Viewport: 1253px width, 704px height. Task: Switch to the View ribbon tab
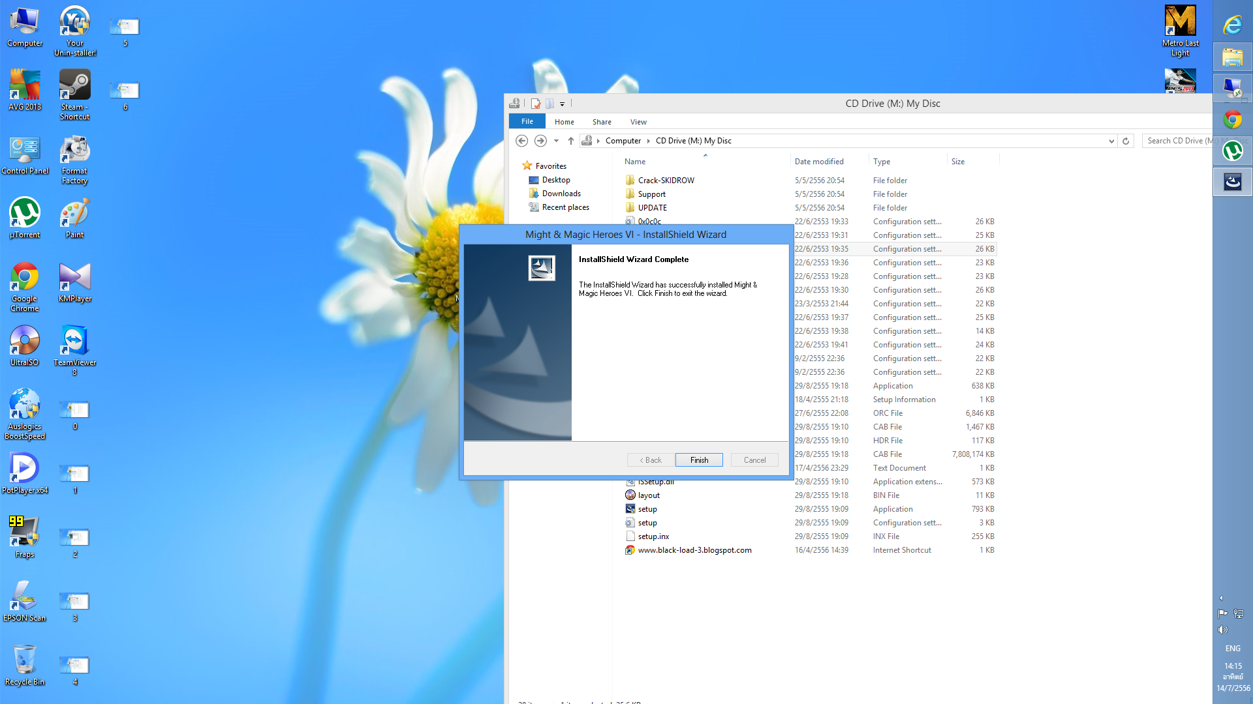pos(638,122)
